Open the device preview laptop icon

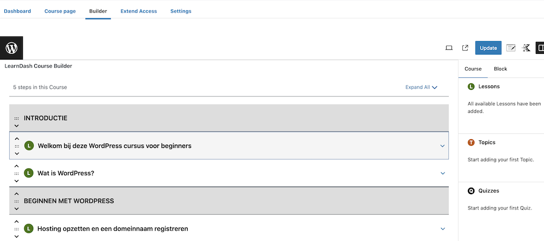449,48
